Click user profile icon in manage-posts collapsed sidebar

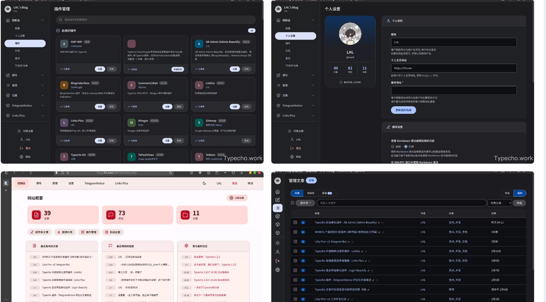pyautogui.click(x=277, y=252)
